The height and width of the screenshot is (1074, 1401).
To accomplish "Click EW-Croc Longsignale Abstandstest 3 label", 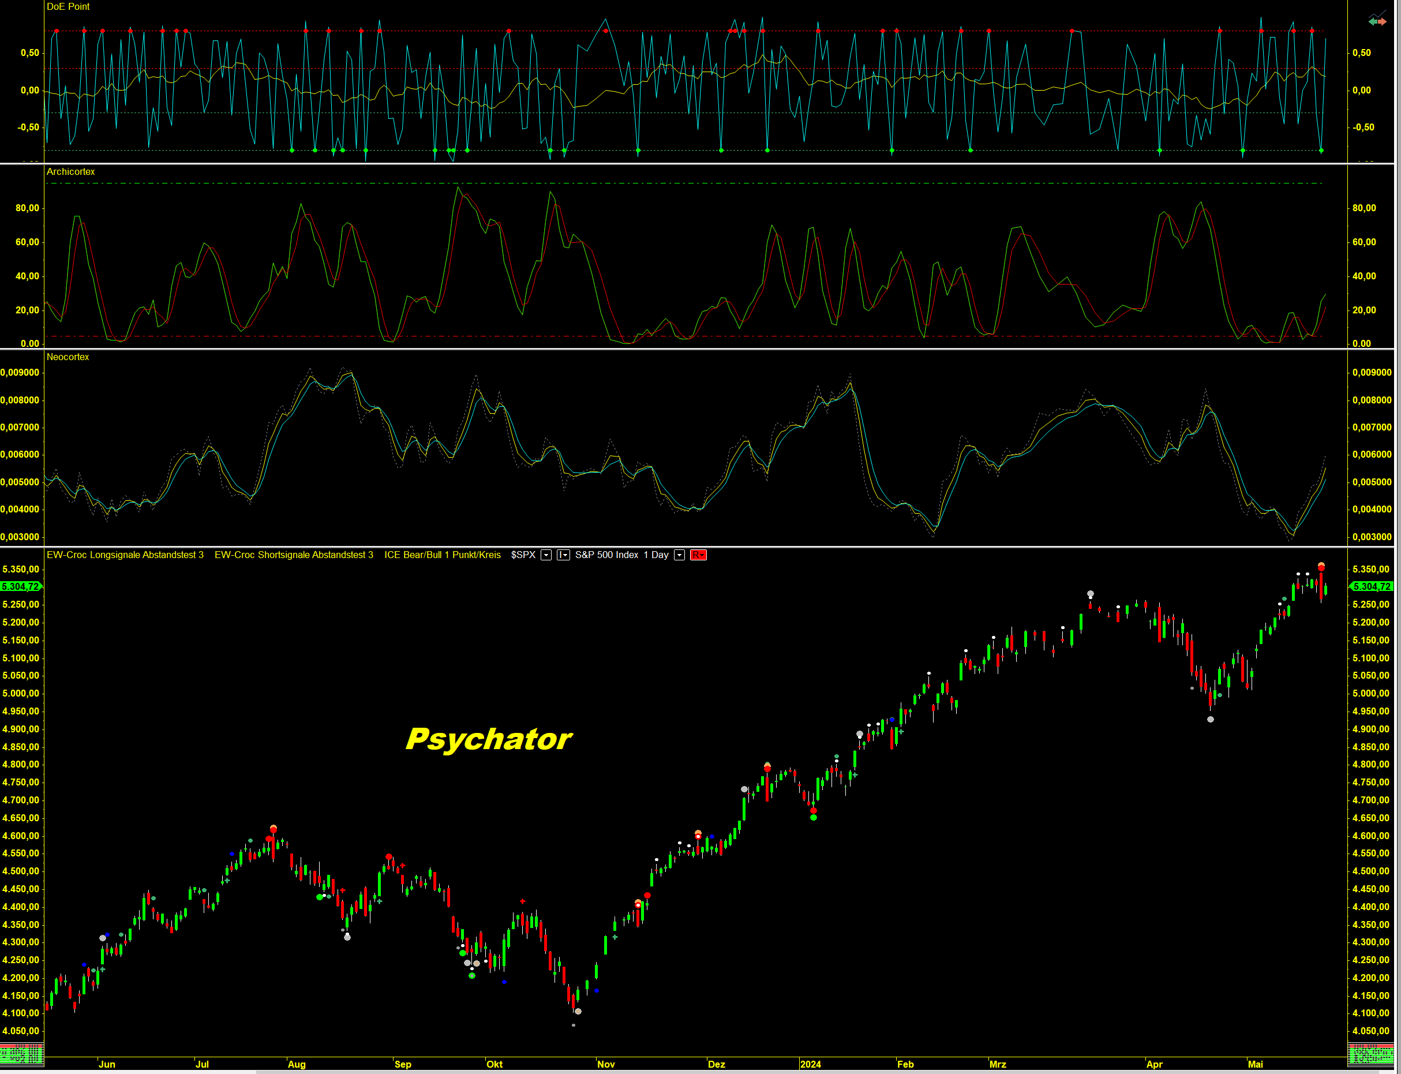I will [x=125, y=555].
